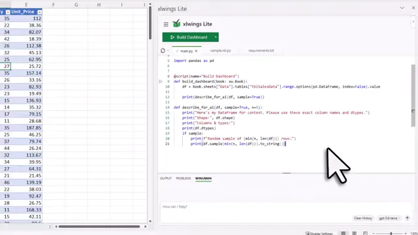This screenshot has width=418, height=235.
Task: Switch to Page Layout view
Action: tap(354, 234)
